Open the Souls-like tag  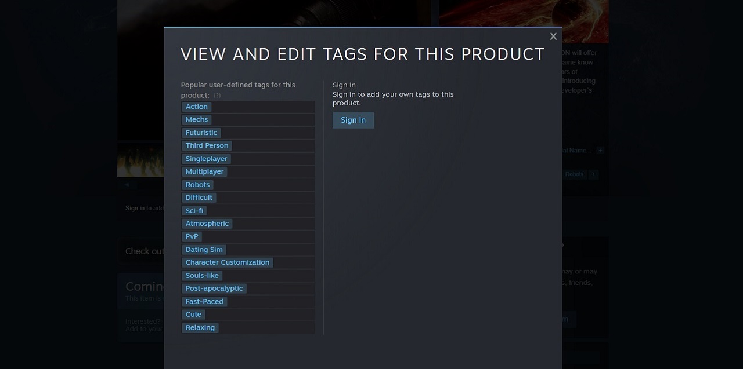tap(202, 276)
